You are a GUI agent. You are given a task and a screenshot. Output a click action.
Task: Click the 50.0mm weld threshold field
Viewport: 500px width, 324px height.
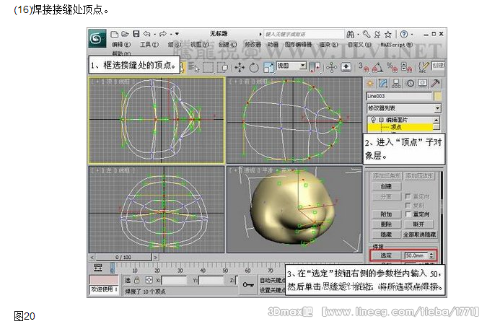(x=416, y=255)
